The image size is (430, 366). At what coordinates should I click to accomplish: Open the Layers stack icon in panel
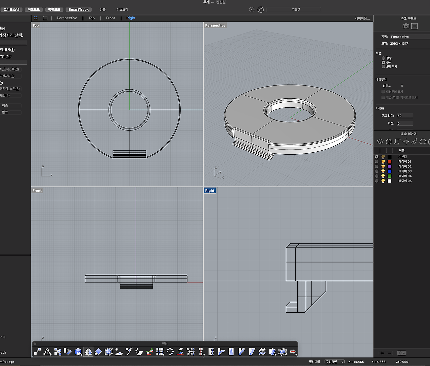pyautogui.click(x=380, y=142)
